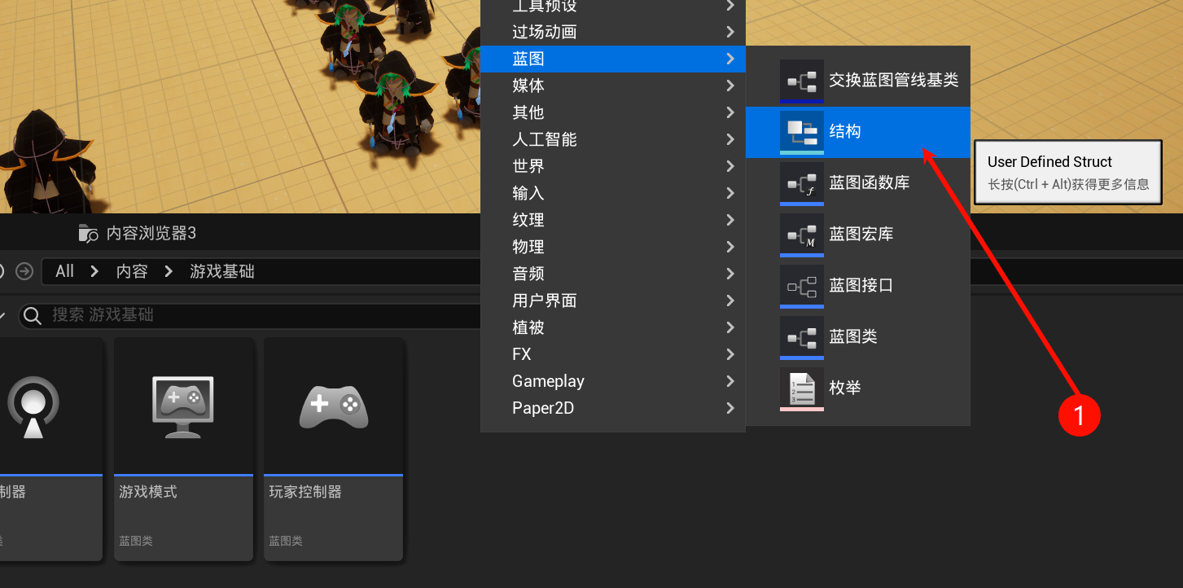Click the 内容浏览器3 folder icon
Screen dimensions: 1183x588
(x=88, y=234)
